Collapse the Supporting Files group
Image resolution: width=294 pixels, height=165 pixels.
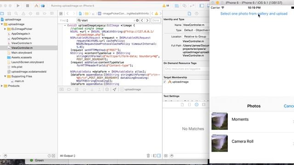point(5,77)
